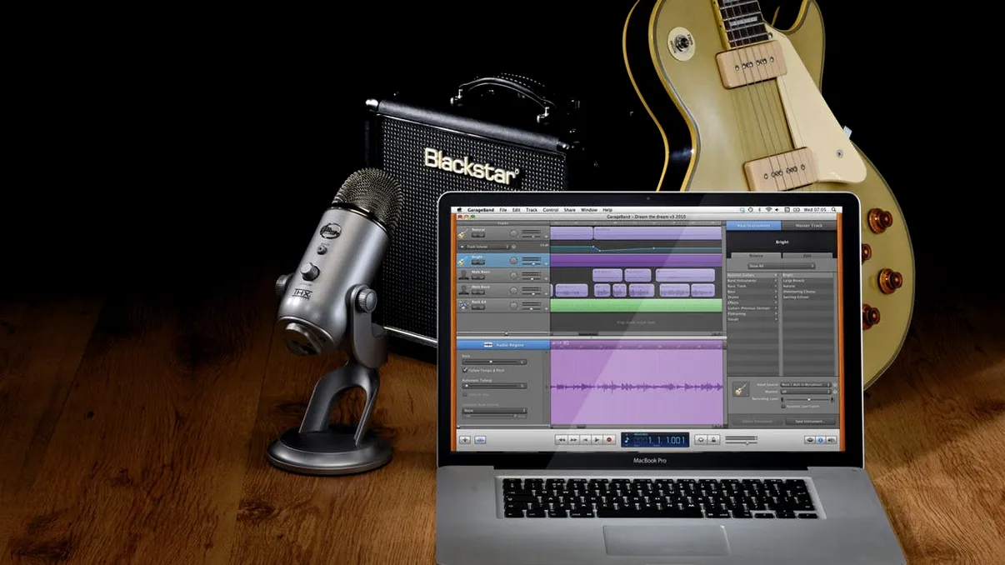The image size is (1005, 565).
Task: Enable Automatic Level Control checkbox
Action: 782,407
